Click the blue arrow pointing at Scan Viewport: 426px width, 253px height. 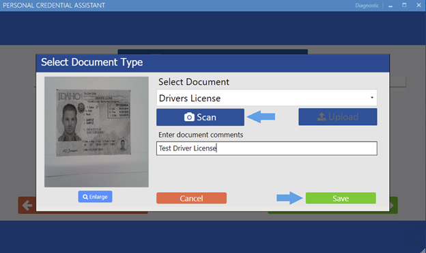click(x=261, y=117)
